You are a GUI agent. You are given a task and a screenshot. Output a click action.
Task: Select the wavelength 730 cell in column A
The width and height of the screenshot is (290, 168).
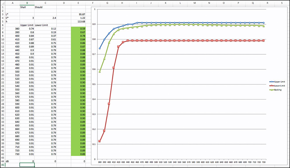tap(12, 154)
